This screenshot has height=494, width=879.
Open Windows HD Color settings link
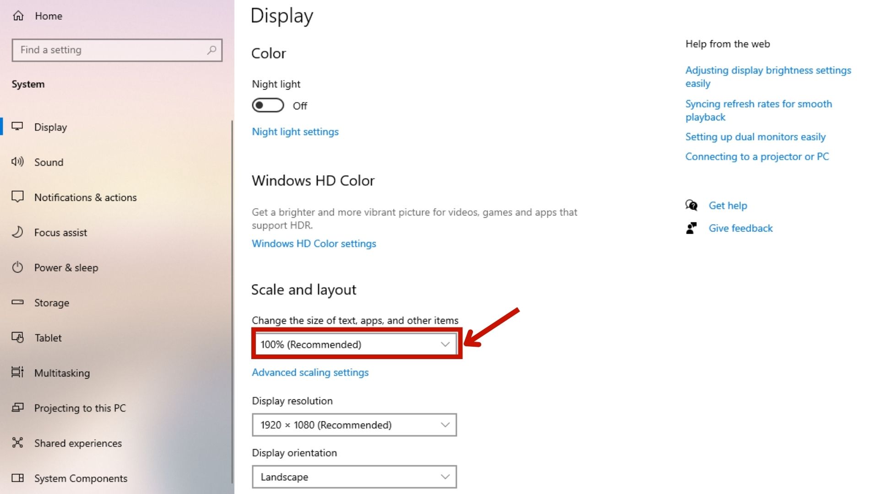pyautogui.click(x=314, y=243)
